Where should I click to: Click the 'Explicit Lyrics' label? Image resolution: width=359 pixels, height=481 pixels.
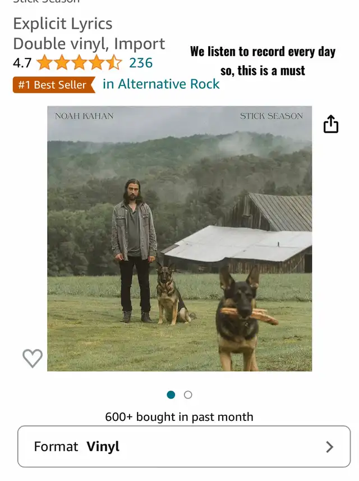coord(63,24)
